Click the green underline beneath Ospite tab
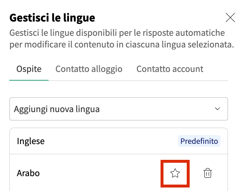This screenshot has height=191, width=242. coord(29,80)
